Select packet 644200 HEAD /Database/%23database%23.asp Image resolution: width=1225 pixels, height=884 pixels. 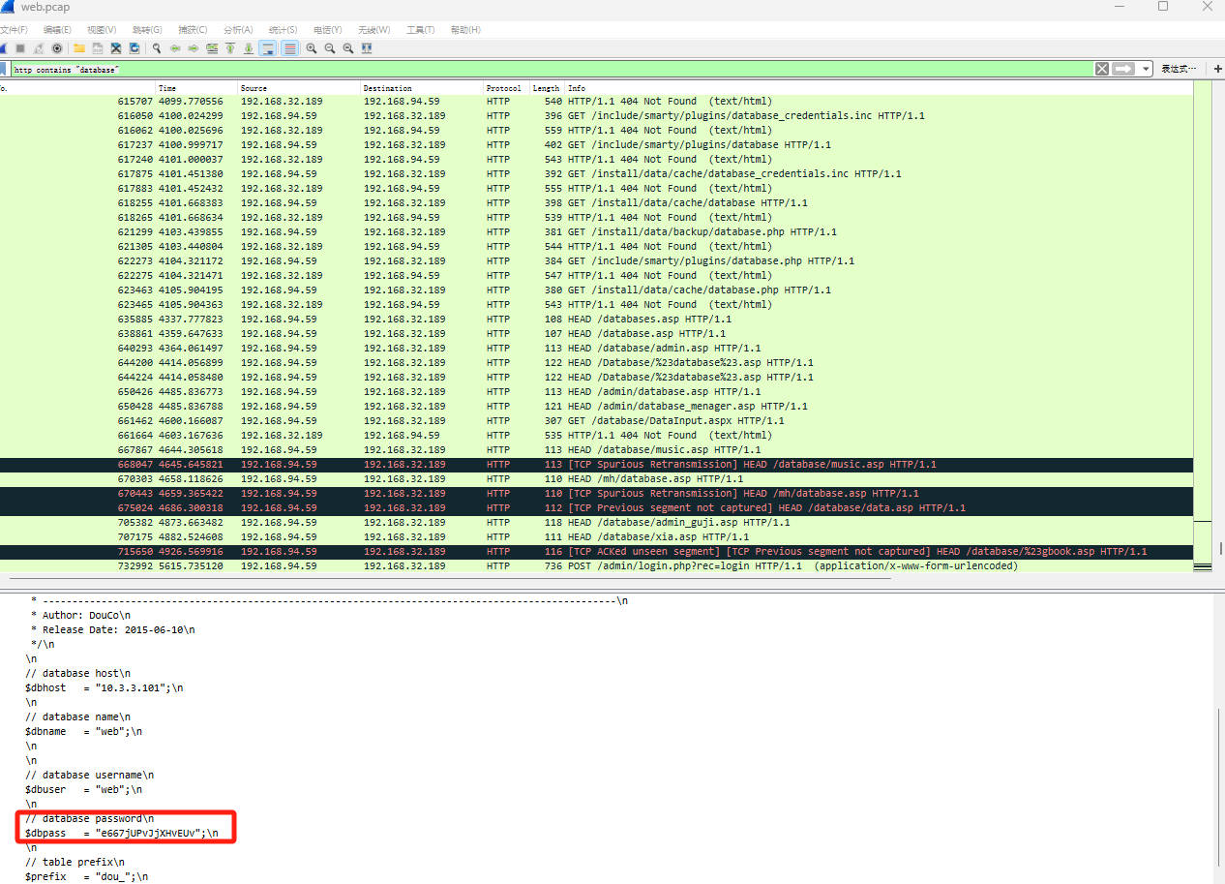(596, 362)
